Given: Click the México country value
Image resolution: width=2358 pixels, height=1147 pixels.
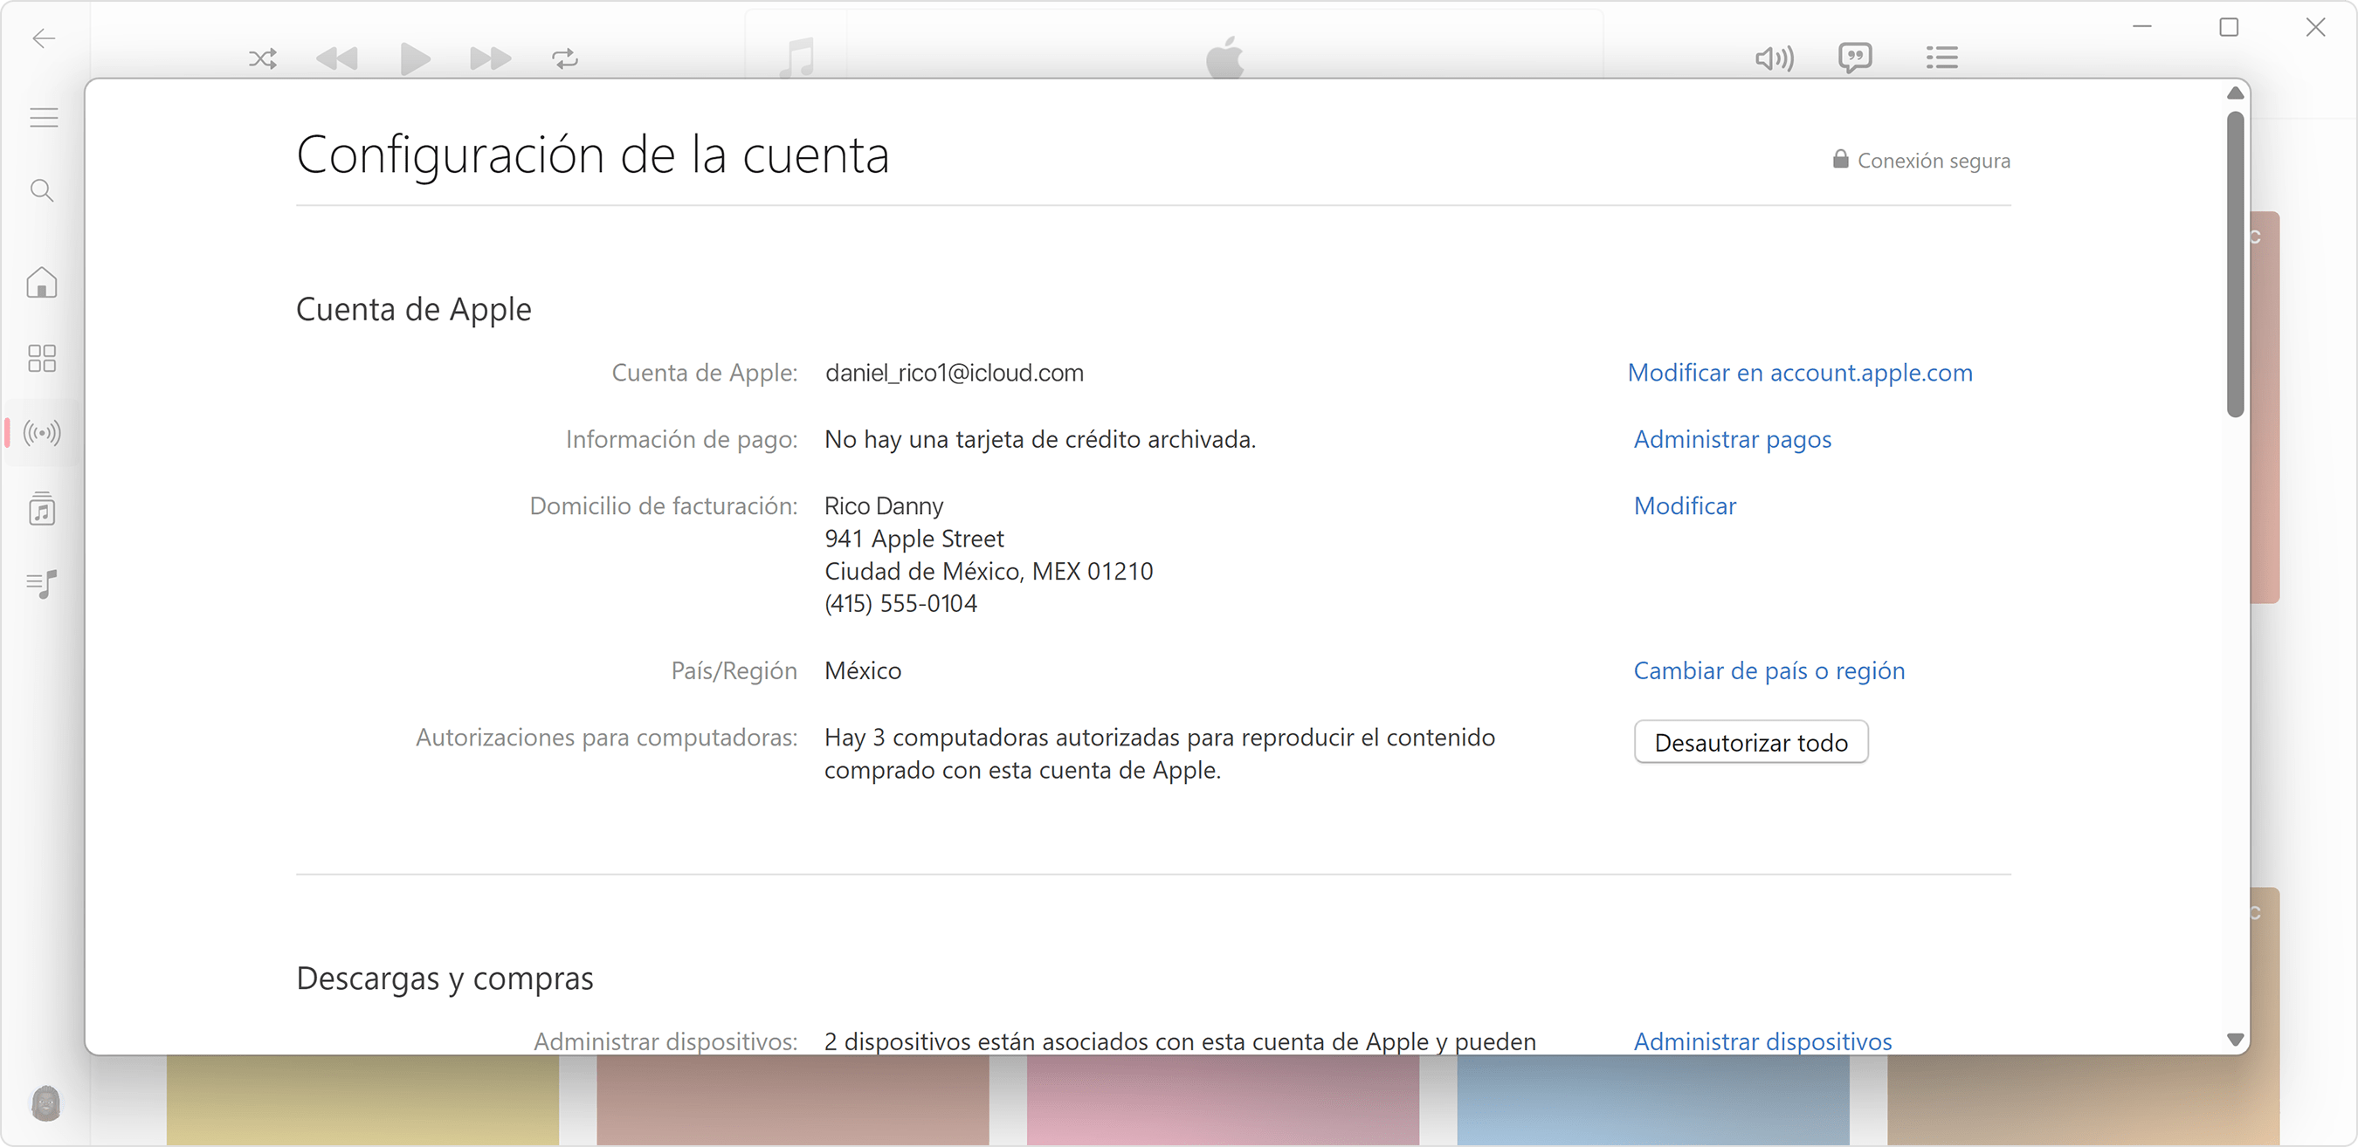Looking at the screenshot, I should pyautogui.click(x=862, y=671).
